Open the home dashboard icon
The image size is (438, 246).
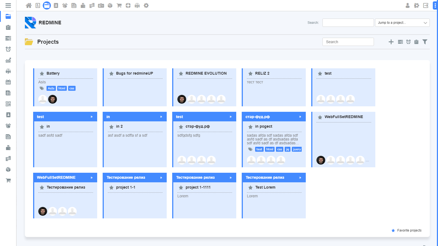29,5
